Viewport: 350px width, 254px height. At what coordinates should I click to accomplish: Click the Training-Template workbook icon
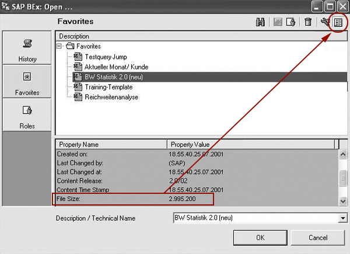[x=78, y=87]
